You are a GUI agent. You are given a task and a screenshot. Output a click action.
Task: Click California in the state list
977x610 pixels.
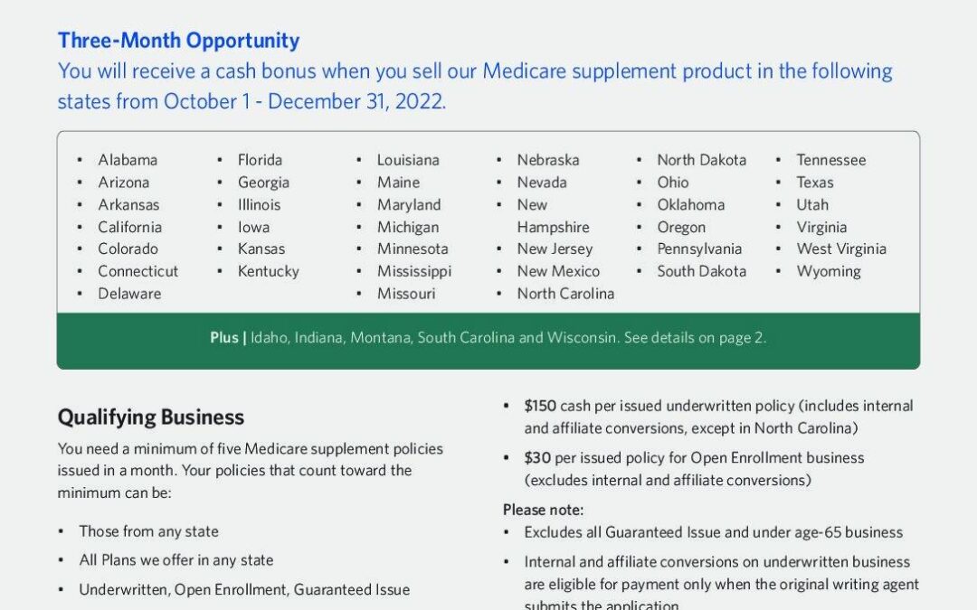click(x=130, y=227)
